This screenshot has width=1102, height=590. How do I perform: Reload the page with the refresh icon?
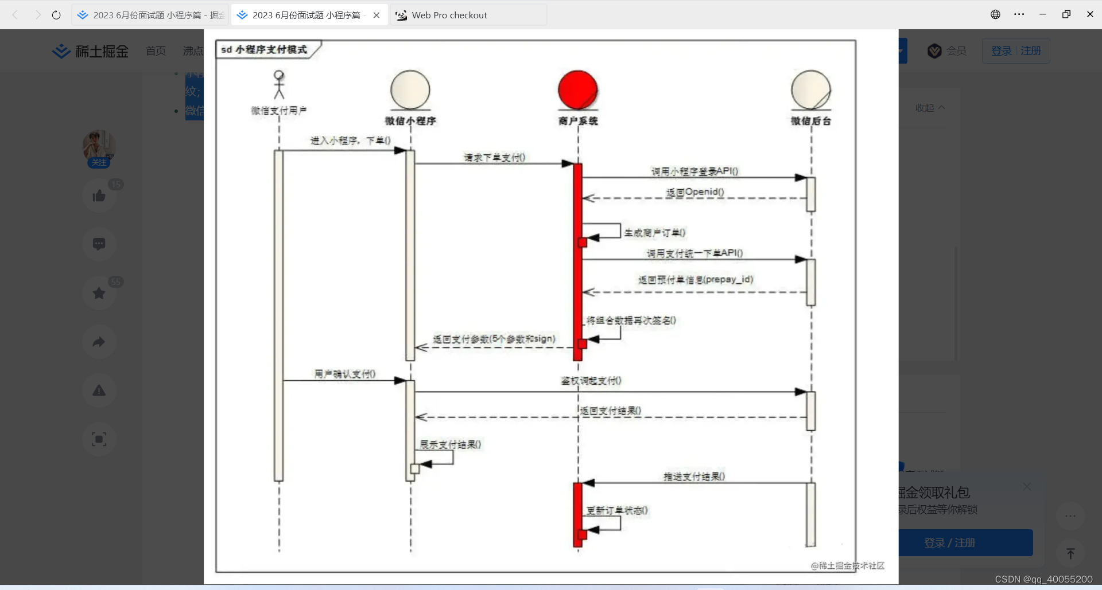click(56, 14)
